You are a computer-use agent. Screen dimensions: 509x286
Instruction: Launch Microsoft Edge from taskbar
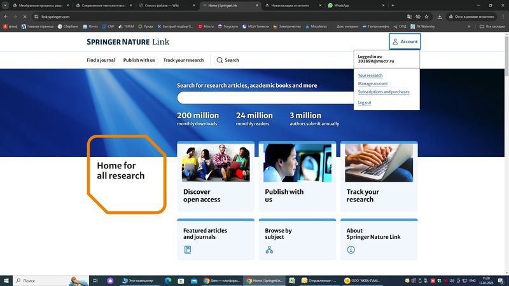(168, 280)
